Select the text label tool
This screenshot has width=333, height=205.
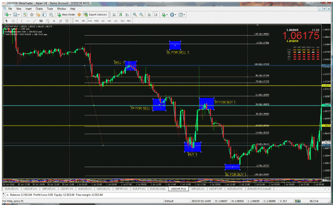point(67,21)
